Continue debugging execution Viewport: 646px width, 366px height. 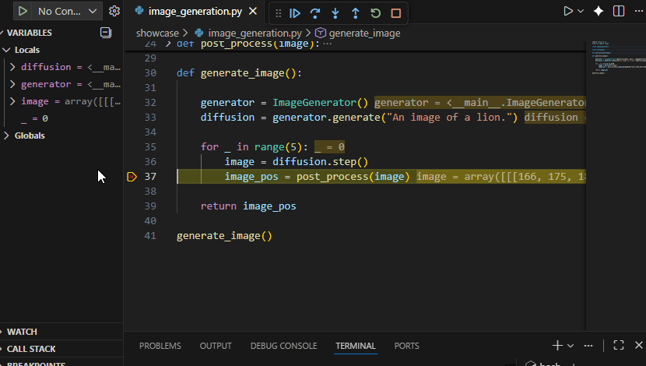295,13
